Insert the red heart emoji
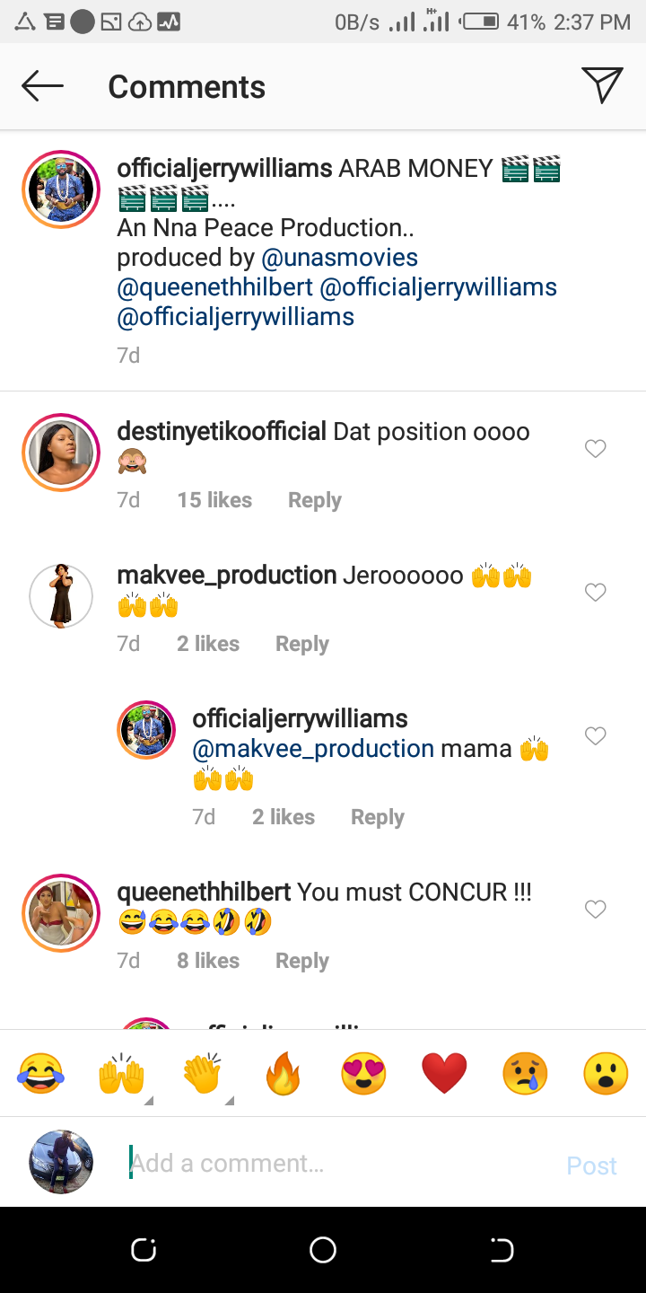 pyautogui.click(x=444, y=1073)
